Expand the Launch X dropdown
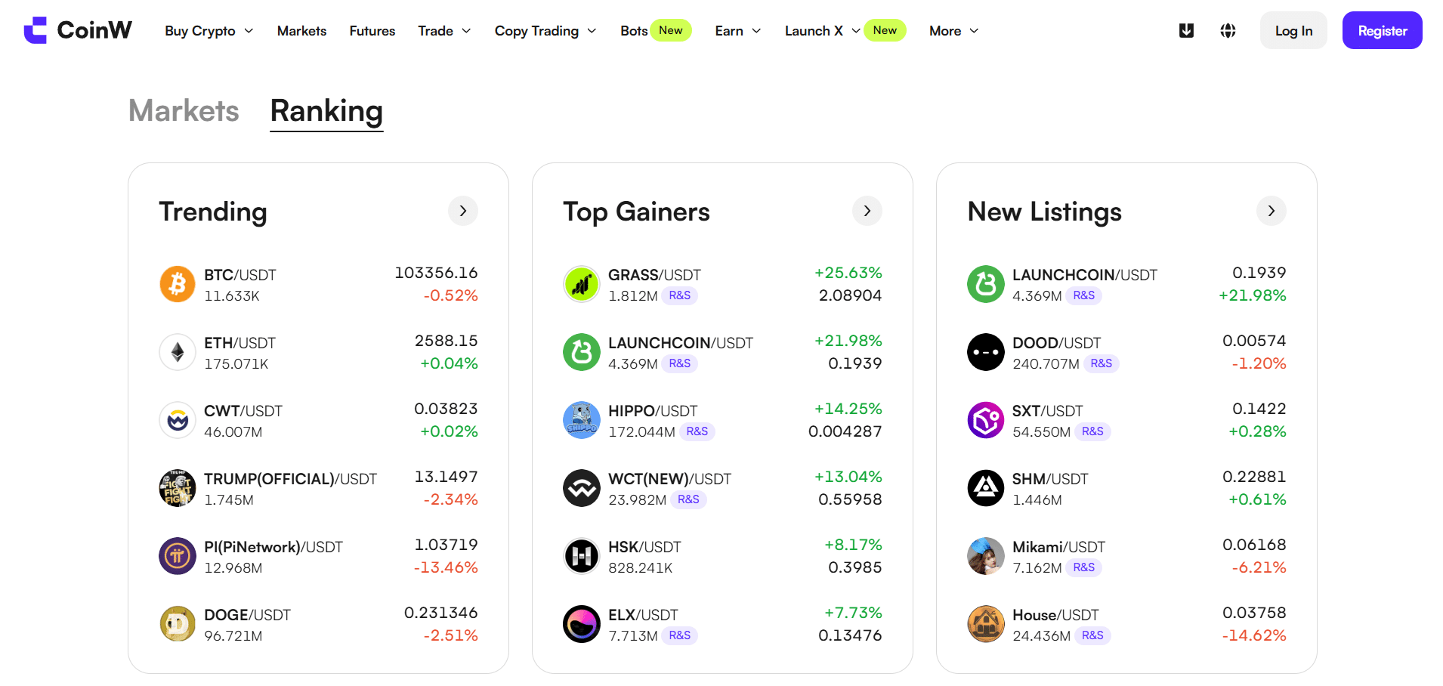The width and height of the screenshot is (1443, 686). pyautogui.click(x=823, y=31)
